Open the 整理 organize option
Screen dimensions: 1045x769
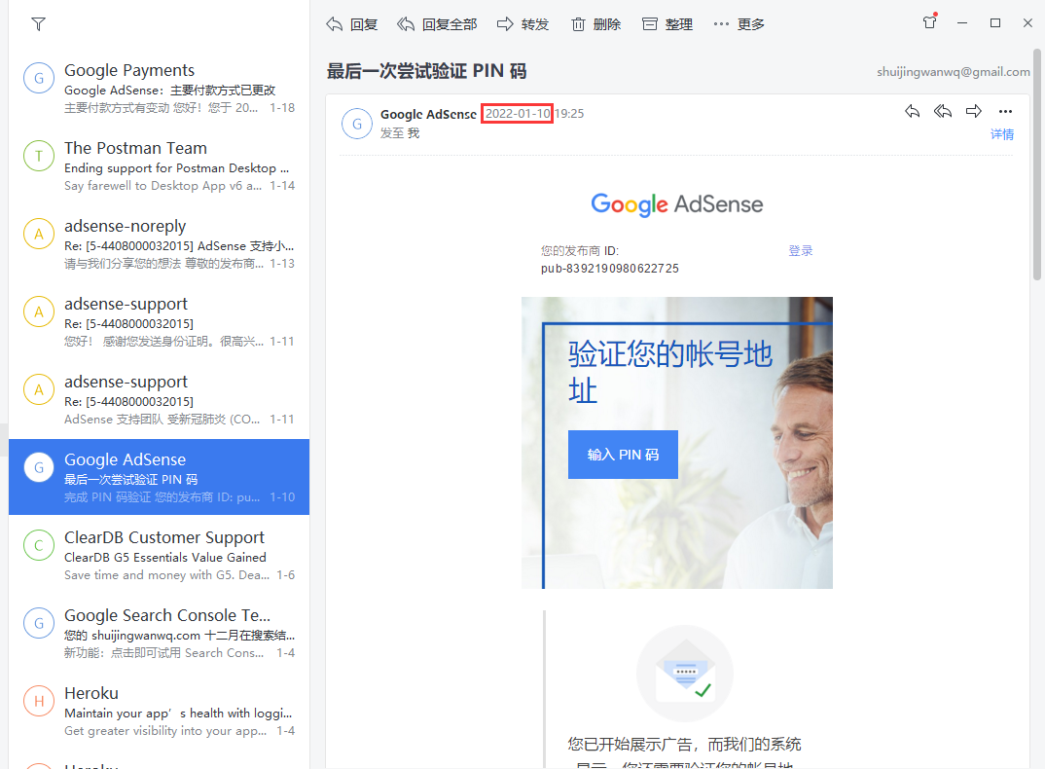pos(667,24)
